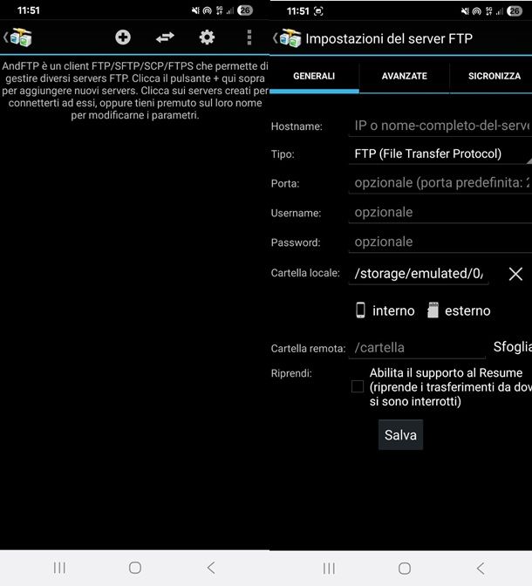
Task: Choose interno phone storage icon
Action: [x=360, y=310]
